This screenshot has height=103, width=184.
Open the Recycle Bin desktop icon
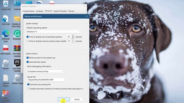click(6, 5)
